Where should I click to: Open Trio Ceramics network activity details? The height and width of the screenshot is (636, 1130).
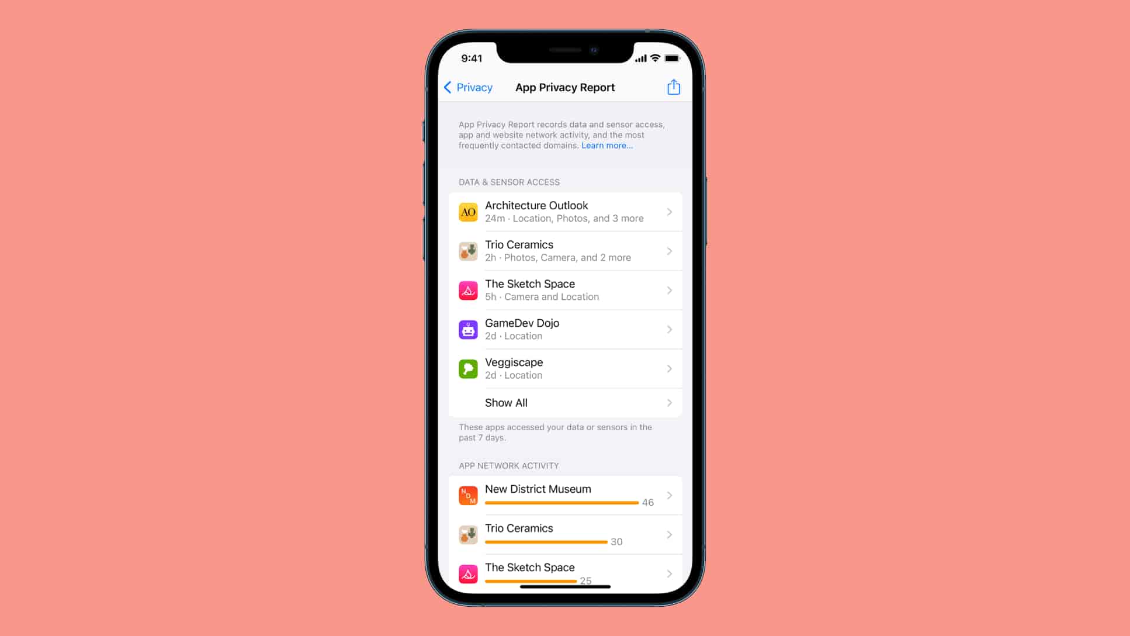click(565, 534)
